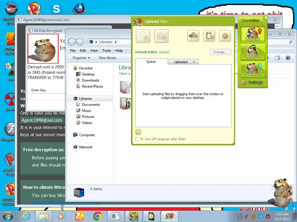
Task: Launch Internet Explorer from taskbar
Action: point(26,216)
